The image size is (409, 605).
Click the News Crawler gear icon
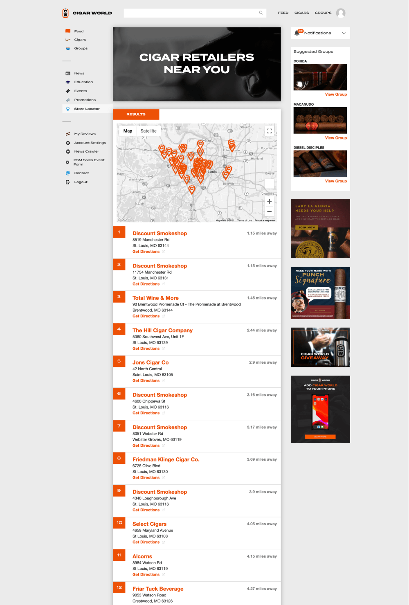pos(68,151)
